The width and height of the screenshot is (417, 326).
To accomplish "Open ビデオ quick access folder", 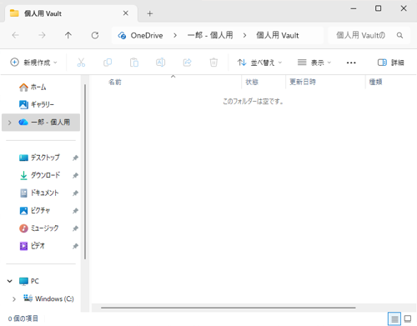I will coord(42,246).
